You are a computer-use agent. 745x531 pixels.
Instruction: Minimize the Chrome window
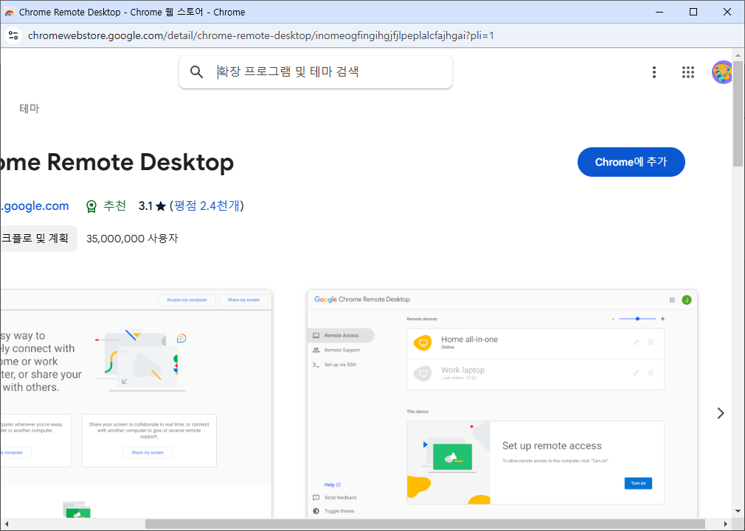coord(659,12)
